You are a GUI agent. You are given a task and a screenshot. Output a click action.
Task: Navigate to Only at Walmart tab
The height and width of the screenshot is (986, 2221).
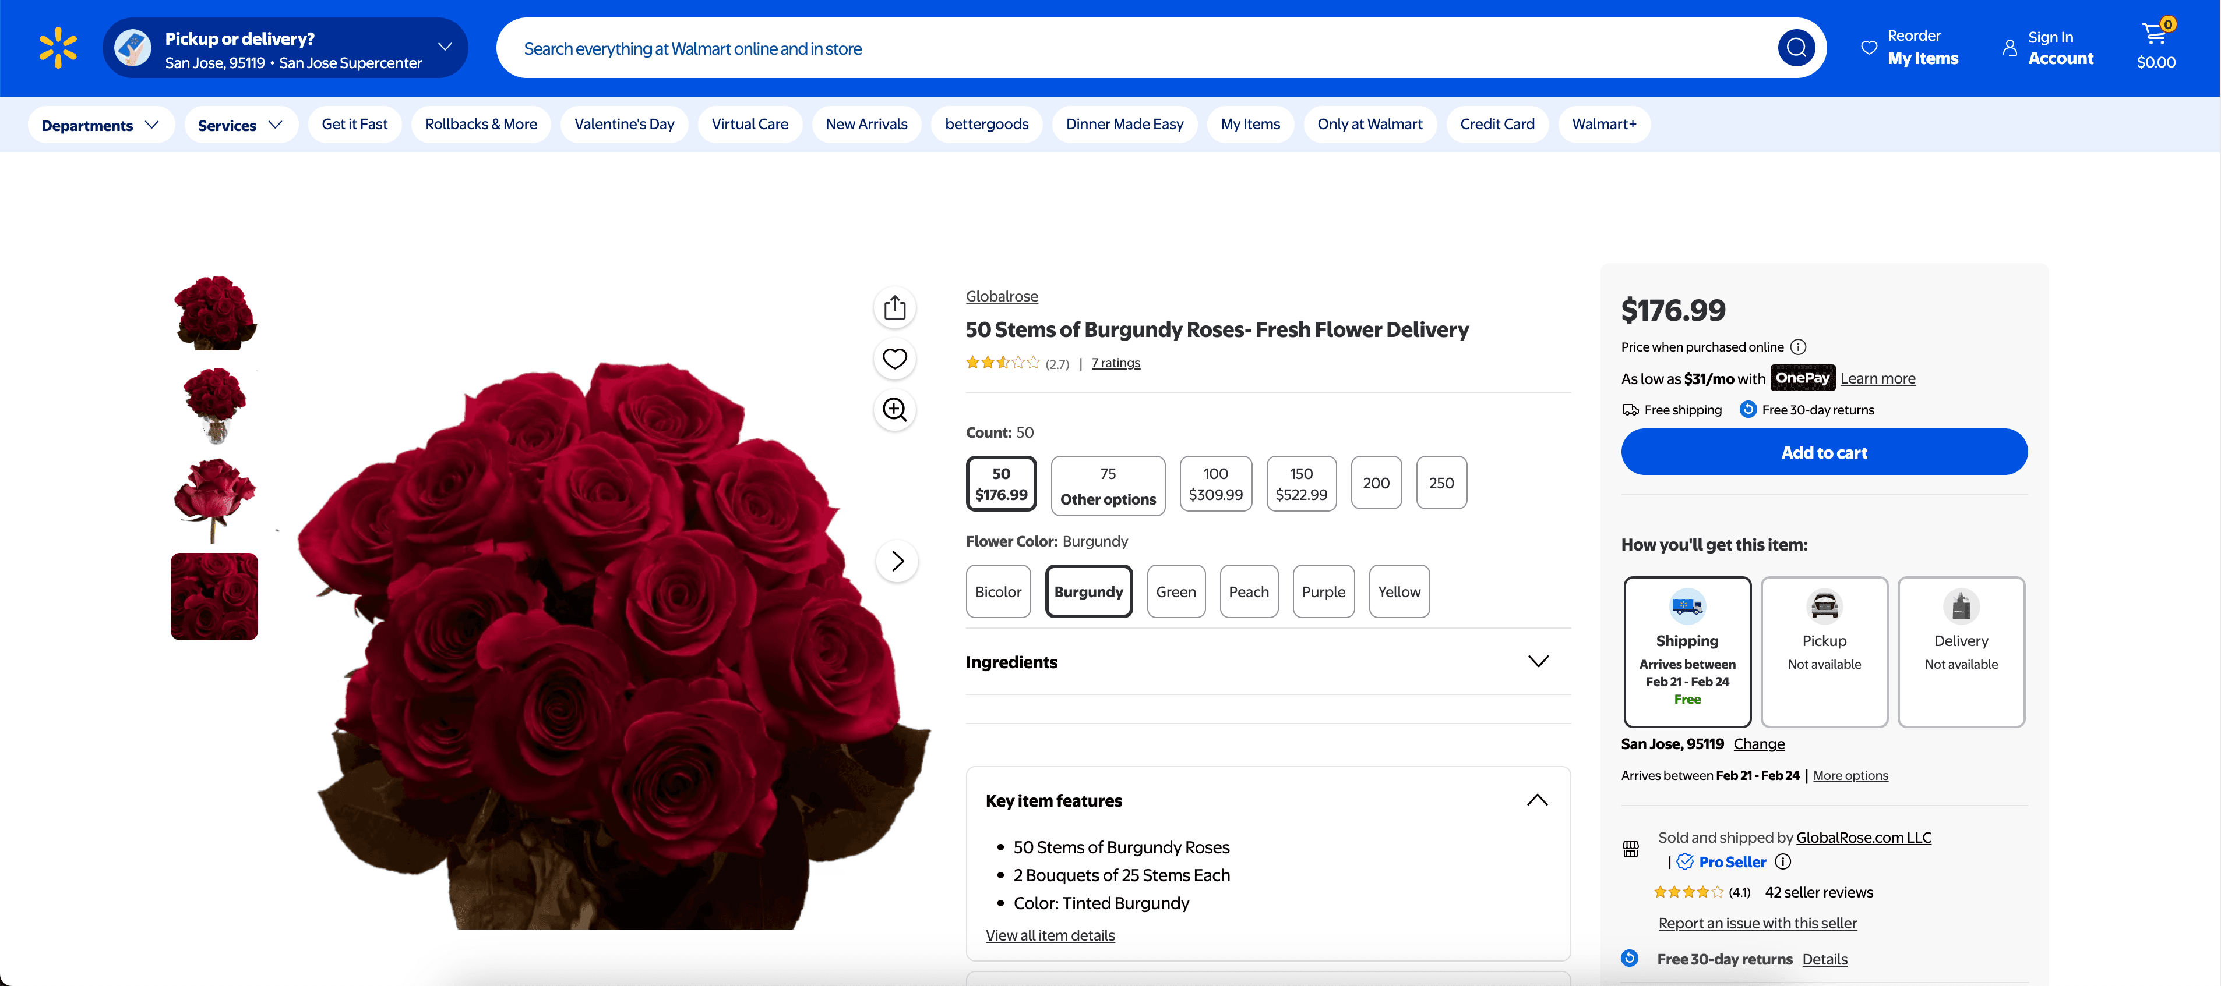click(x=1369, y=124)
